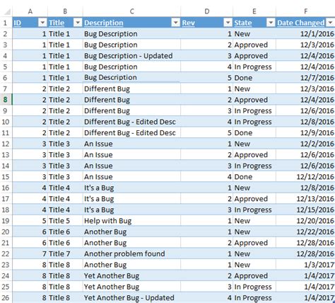335x303 pixels.
Task: Click the State header cell text
Action: [x=243, y=23]
